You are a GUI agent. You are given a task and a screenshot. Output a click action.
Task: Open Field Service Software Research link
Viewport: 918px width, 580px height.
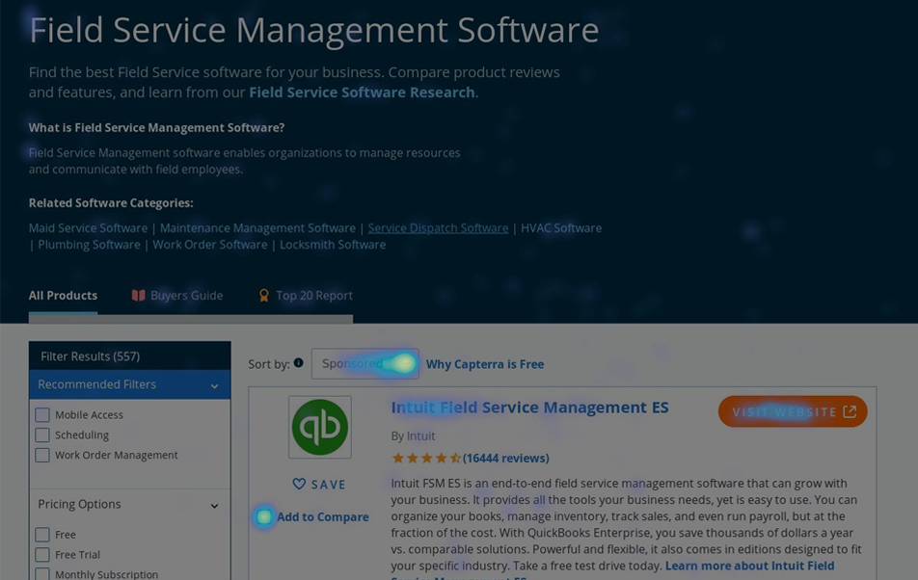362,92
